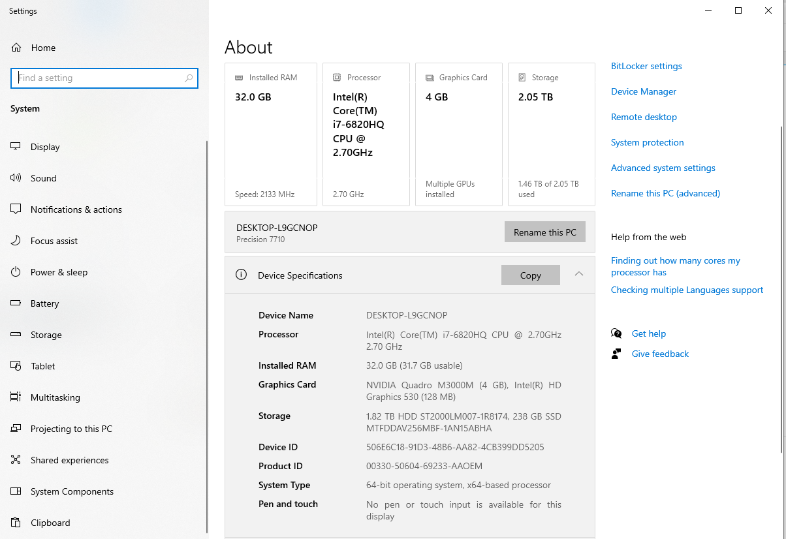Screen dimensions: 786x539
Task: Select the Multitasking icon
Action: click(16, 397)
